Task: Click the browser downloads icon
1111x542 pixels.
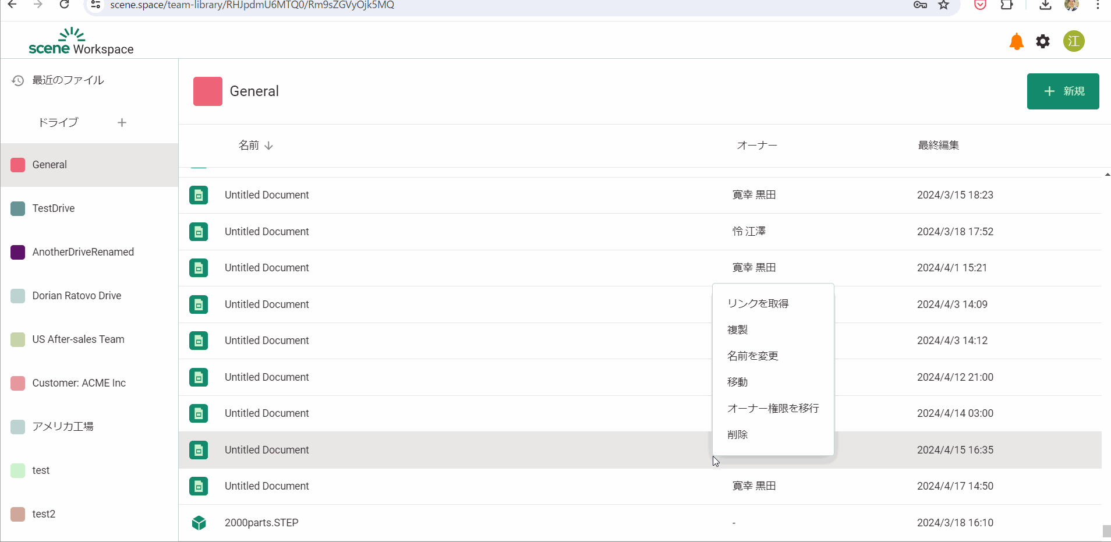Action: pyautogui.click(x=1045, y=5)
